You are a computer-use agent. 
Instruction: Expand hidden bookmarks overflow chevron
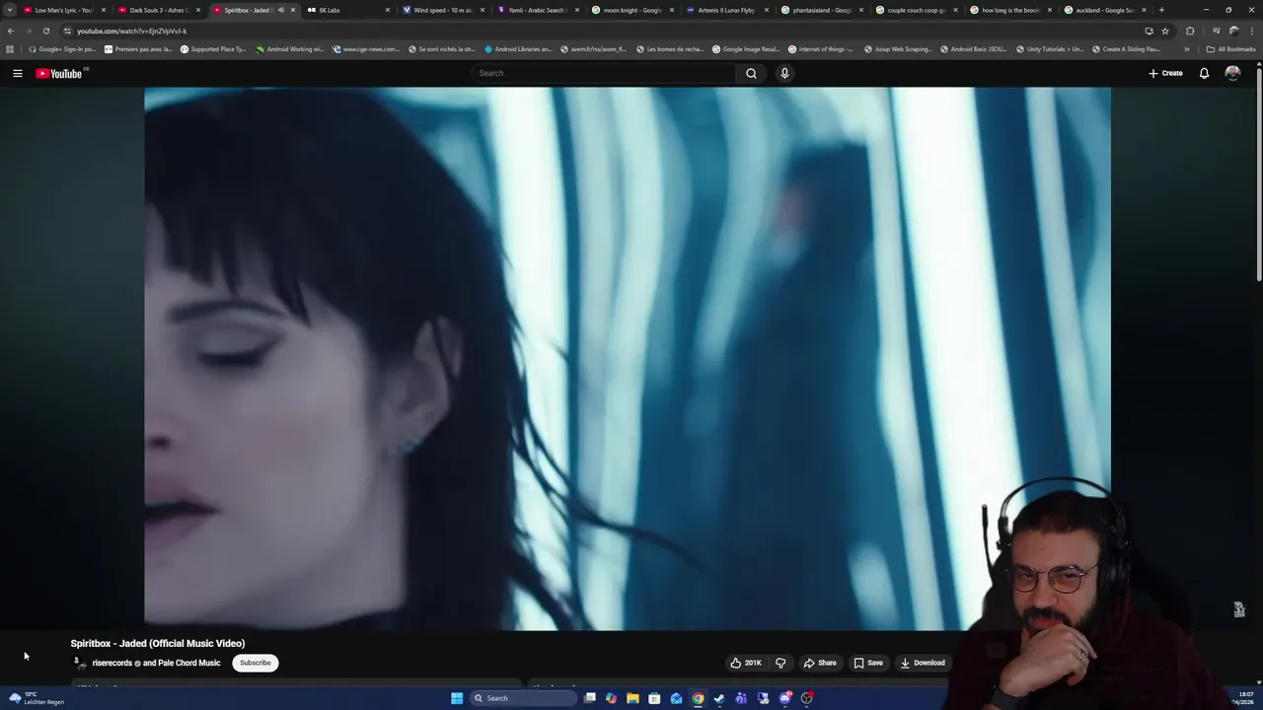pyautogui.click(x=1187, y=49)
